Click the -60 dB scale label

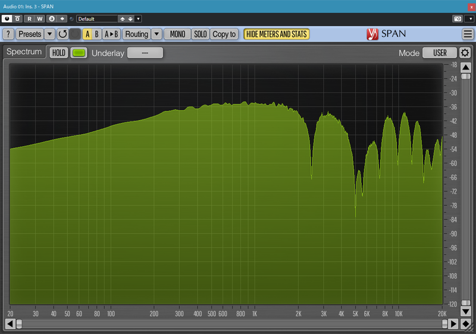(x=453, y=163)
